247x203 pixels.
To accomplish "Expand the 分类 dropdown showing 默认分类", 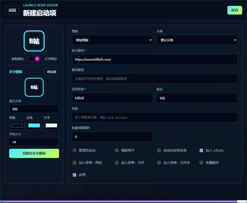I will point(197,40).
